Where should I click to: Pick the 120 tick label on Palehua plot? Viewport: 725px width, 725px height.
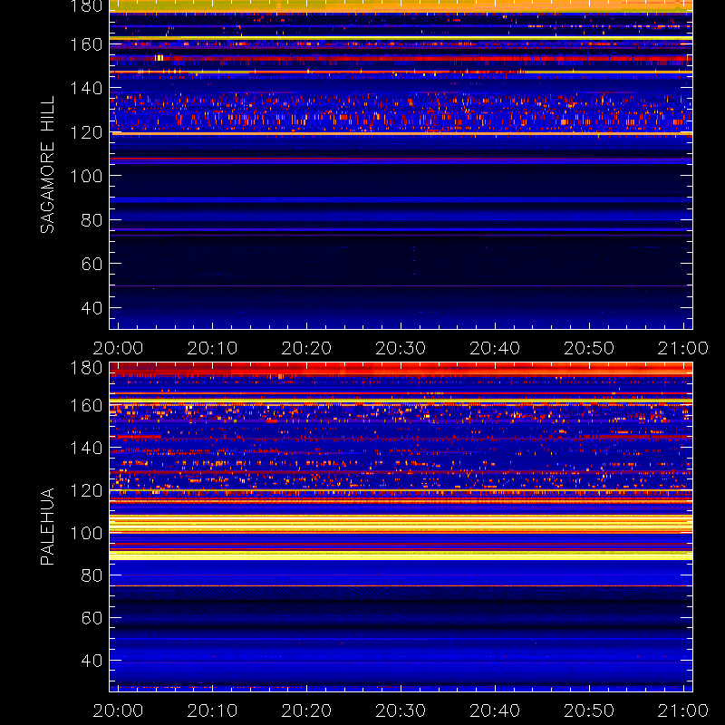tap(86, 490)
